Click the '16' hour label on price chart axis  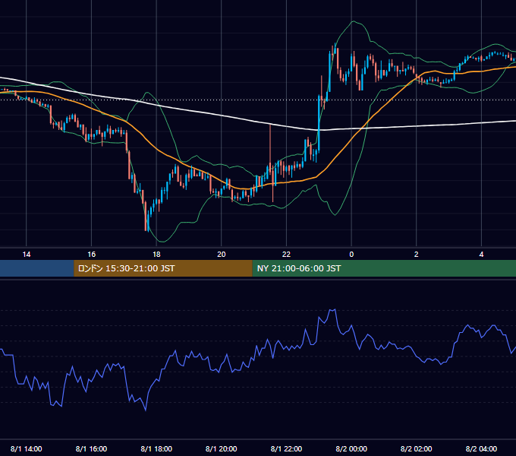[92, 254]
